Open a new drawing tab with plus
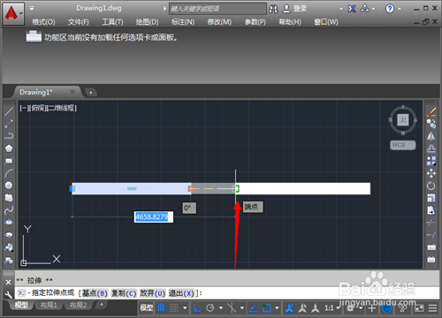 [x=91, y=93]
